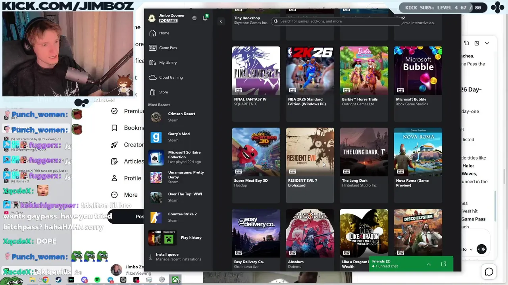508x285 pixels.
Task: Open Over The Top: WWI from Most Recent
Action: [178, 197]
